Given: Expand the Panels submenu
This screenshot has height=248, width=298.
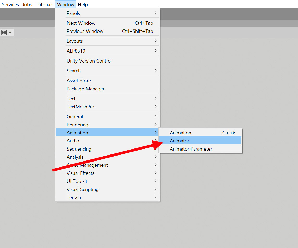Looking at the screenshot, I should click(108, 13).
